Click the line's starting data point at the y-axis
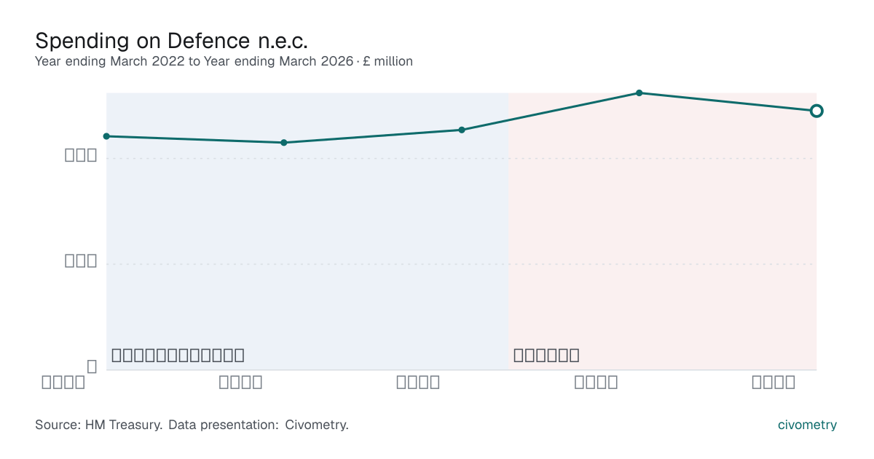The height and width of the screenshot is (459, 874). pos(106,136)
